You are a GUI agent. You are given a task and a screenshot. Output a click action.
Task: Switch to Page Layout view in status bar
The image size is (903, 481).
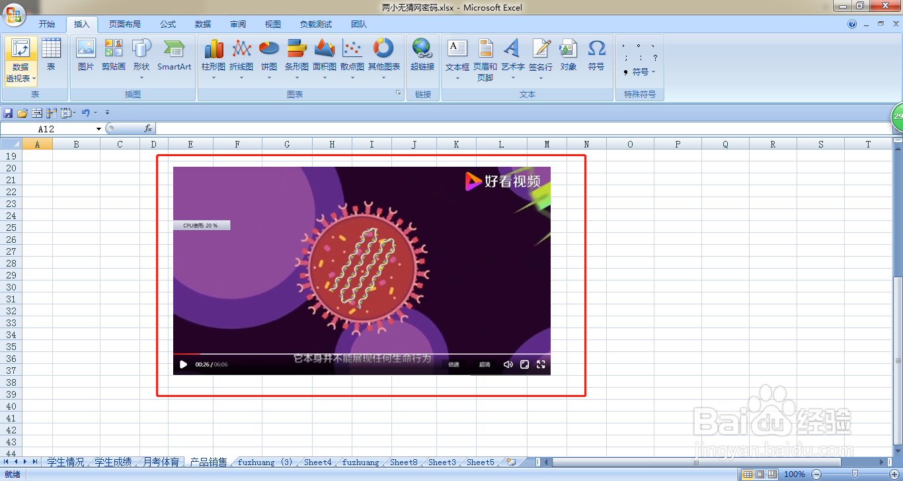coord(760,474)
